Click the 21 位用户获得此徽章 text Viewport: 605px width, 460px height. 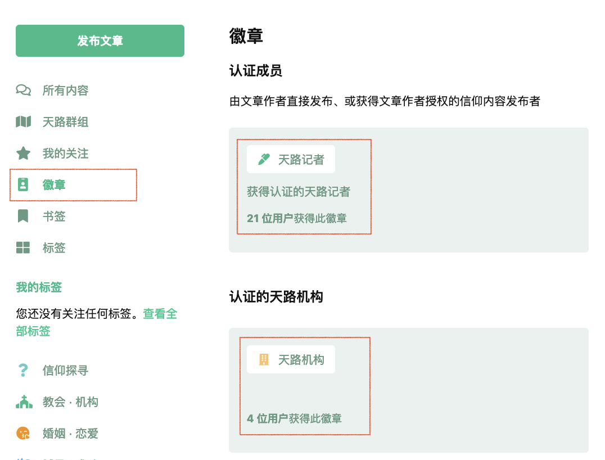[x=296, y=218]
